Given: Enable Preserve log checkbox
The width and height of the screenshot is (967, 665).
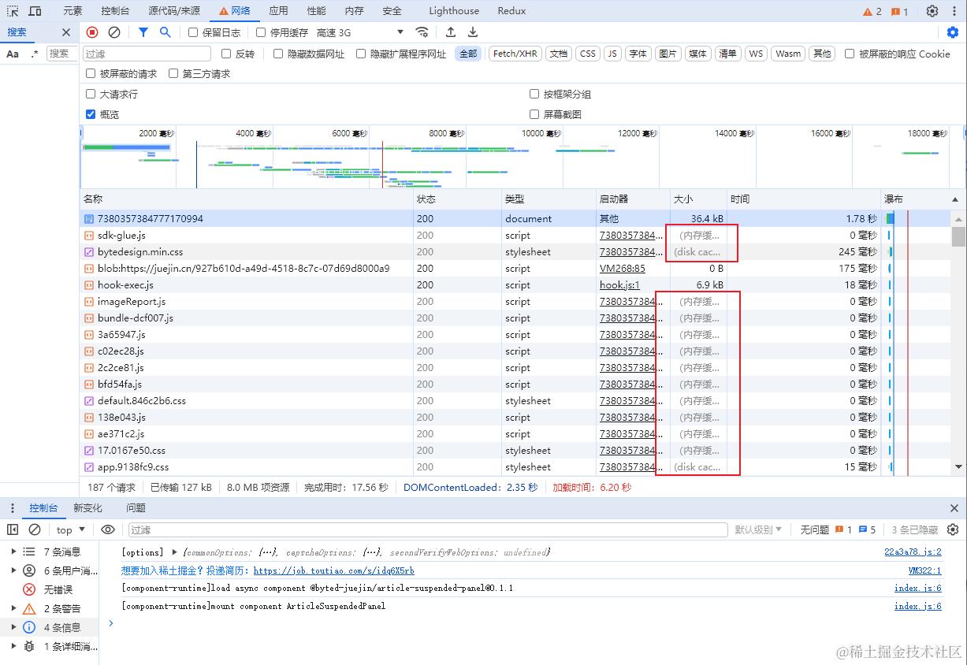Looking at the screenshot, I should pyautogui.click(x=193, y=32).
